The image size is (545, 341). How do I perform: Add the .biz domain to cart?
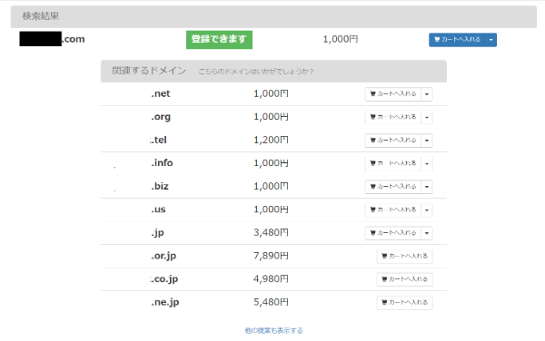pos(393,187)
